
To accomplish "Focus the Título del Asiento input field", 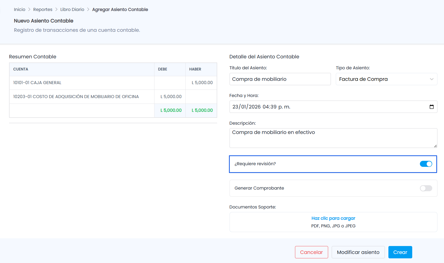I will tap(280, 79).
